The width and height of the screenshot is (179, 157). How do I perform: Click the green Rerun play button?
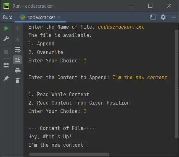click(x=6, y=28)
